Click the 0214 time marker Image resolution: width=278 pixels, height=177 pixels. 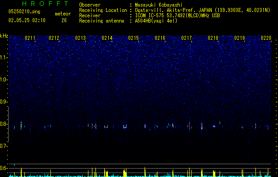(107, 38)
